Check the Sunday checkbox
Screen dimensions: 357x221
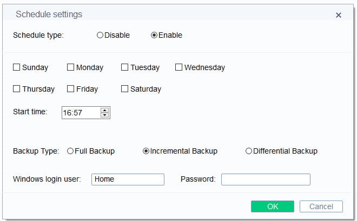[17, 67]
